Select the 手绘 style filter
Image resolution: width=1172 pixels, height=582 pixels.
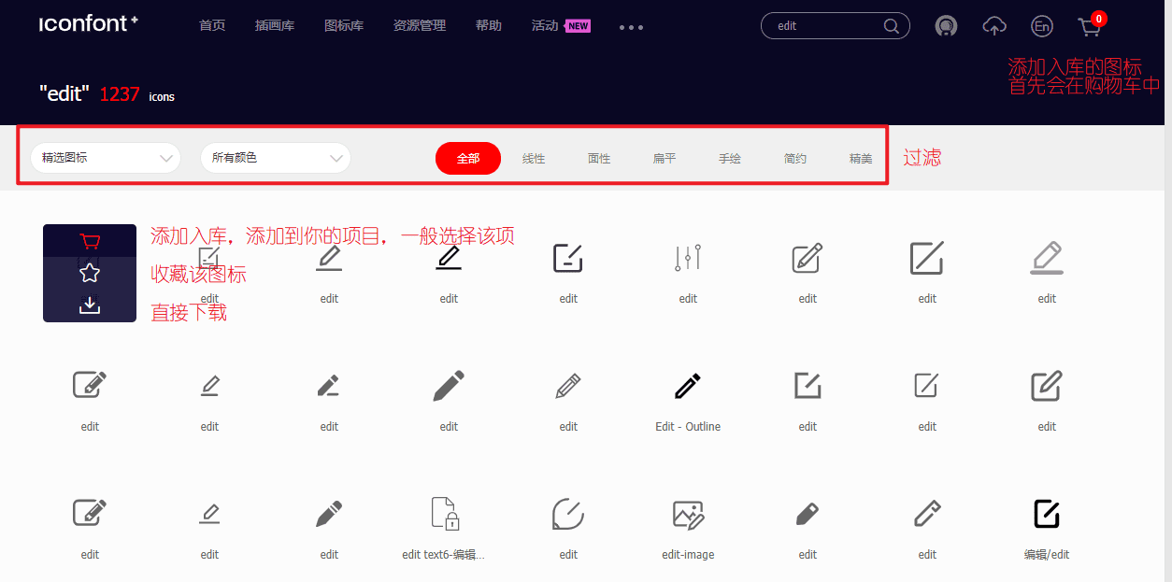[730, 159]
